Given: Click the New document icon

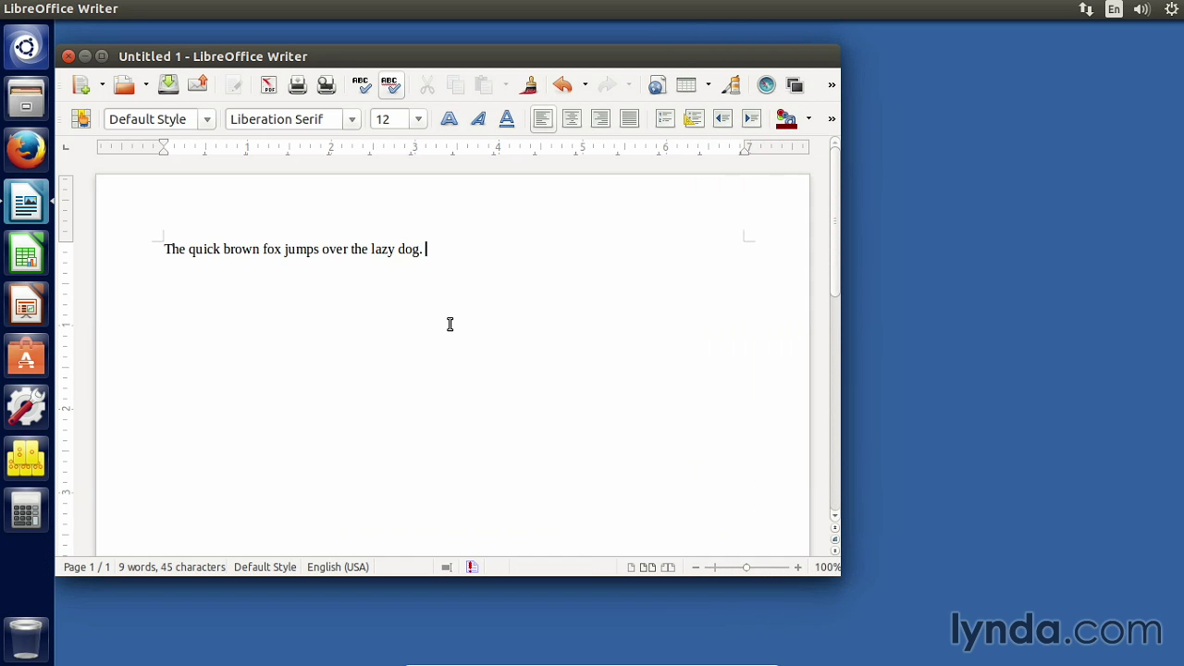Looking at the screenshot, I should pyautogui.click(x=81, y=85).
